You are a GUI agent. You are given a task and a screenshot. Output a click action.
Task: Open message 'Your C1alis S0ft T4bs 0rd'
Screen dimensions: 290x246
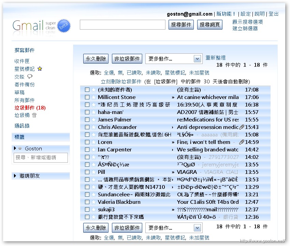click(x=208, y=202)
